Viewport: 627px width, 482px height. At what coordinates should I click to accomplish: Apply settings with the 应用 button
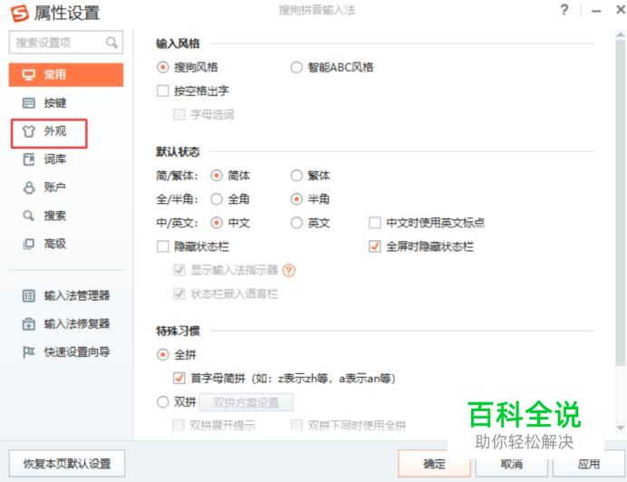coord(589,464)
